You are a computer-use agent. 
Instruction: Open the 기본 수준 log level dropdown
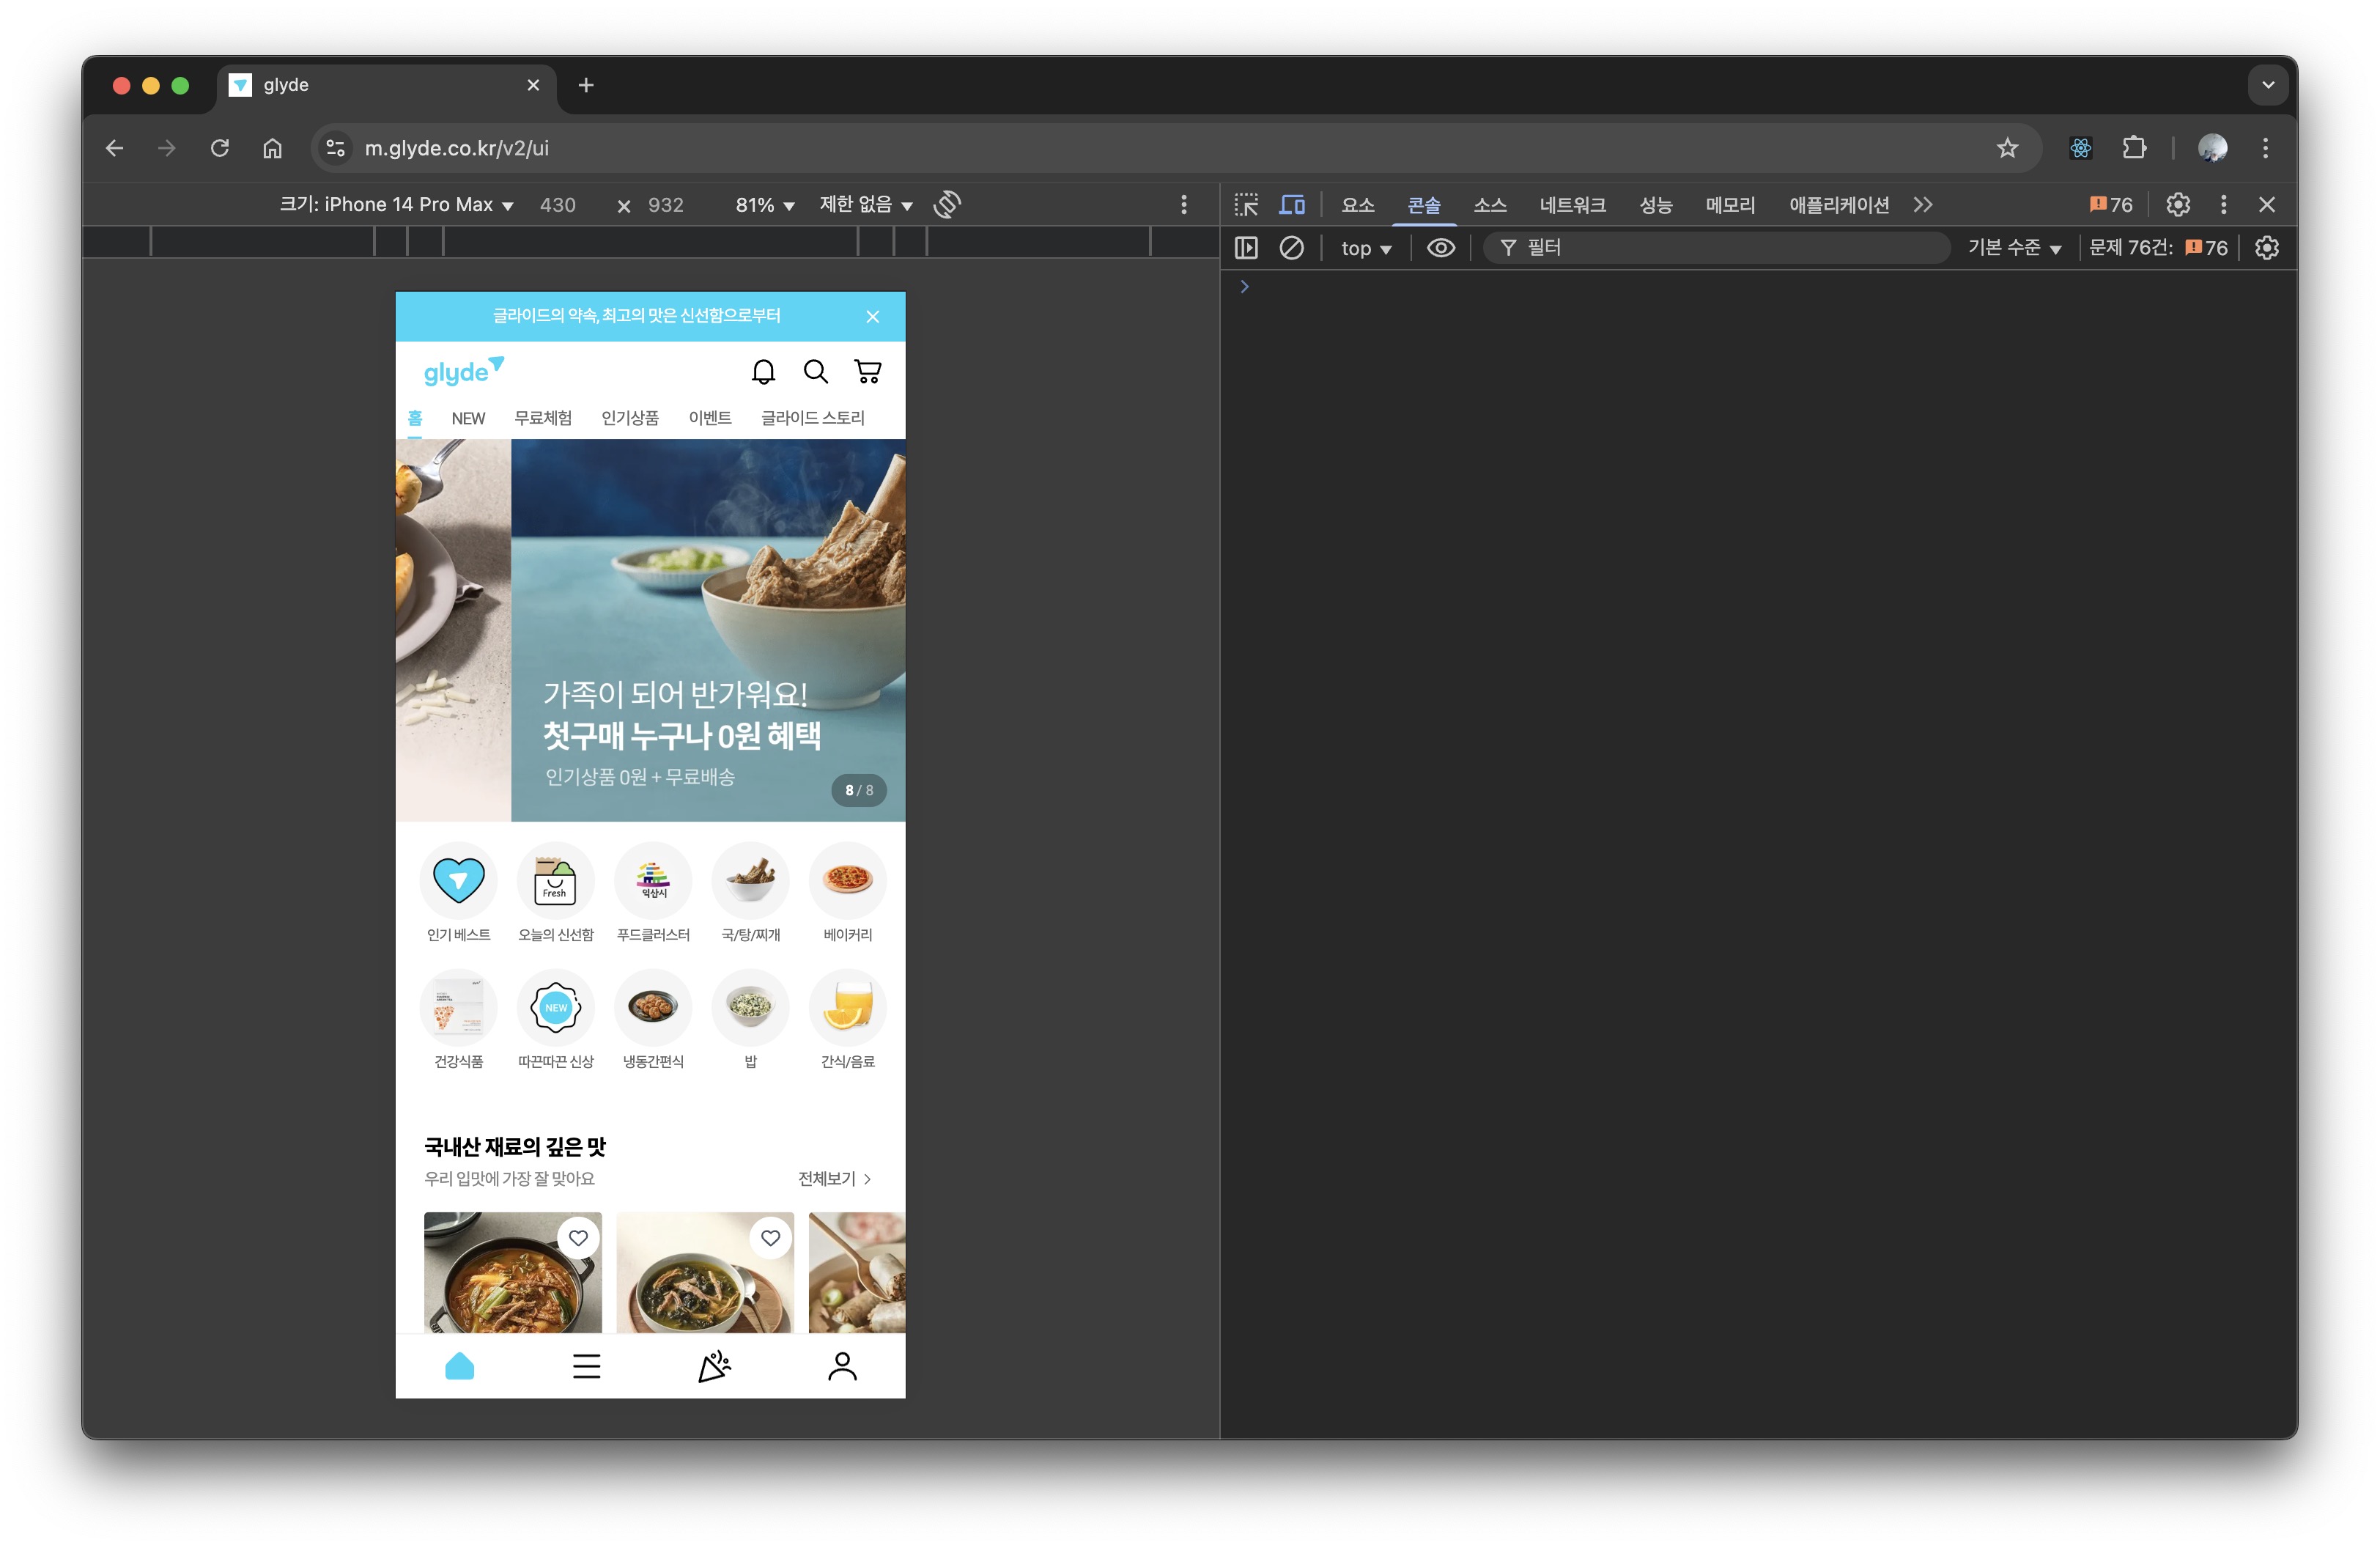2014,247
